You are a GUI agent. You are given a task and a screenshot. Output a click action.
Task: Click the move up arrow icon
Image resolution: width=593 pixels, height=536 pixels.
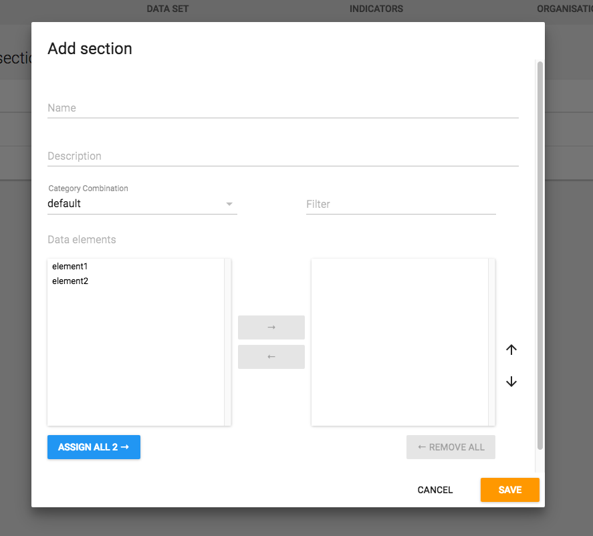coord(511,350)
